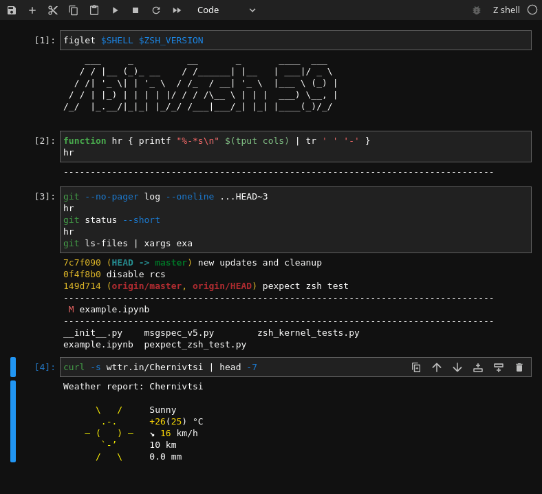Screen dimensions: 542x494
Task: Run the selected cell with play button
Action: (115, 10)
